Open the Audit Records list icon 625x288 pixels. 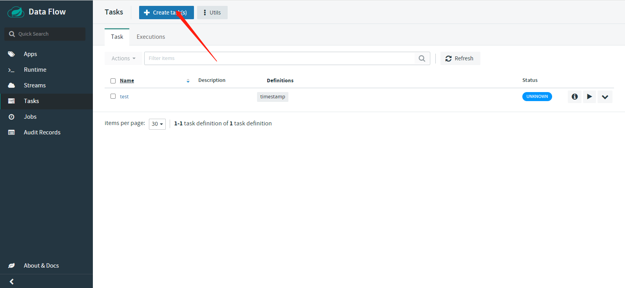coord(11,132)
